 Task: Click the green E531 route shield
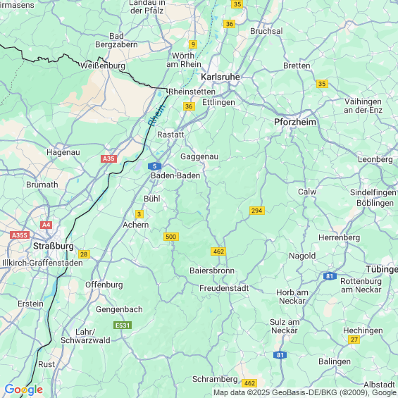tap(123, 325)
